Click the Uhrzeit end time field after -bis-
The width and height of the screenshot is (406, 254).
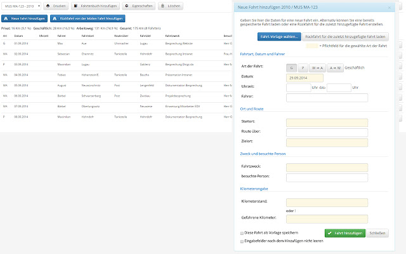(339, 88)
